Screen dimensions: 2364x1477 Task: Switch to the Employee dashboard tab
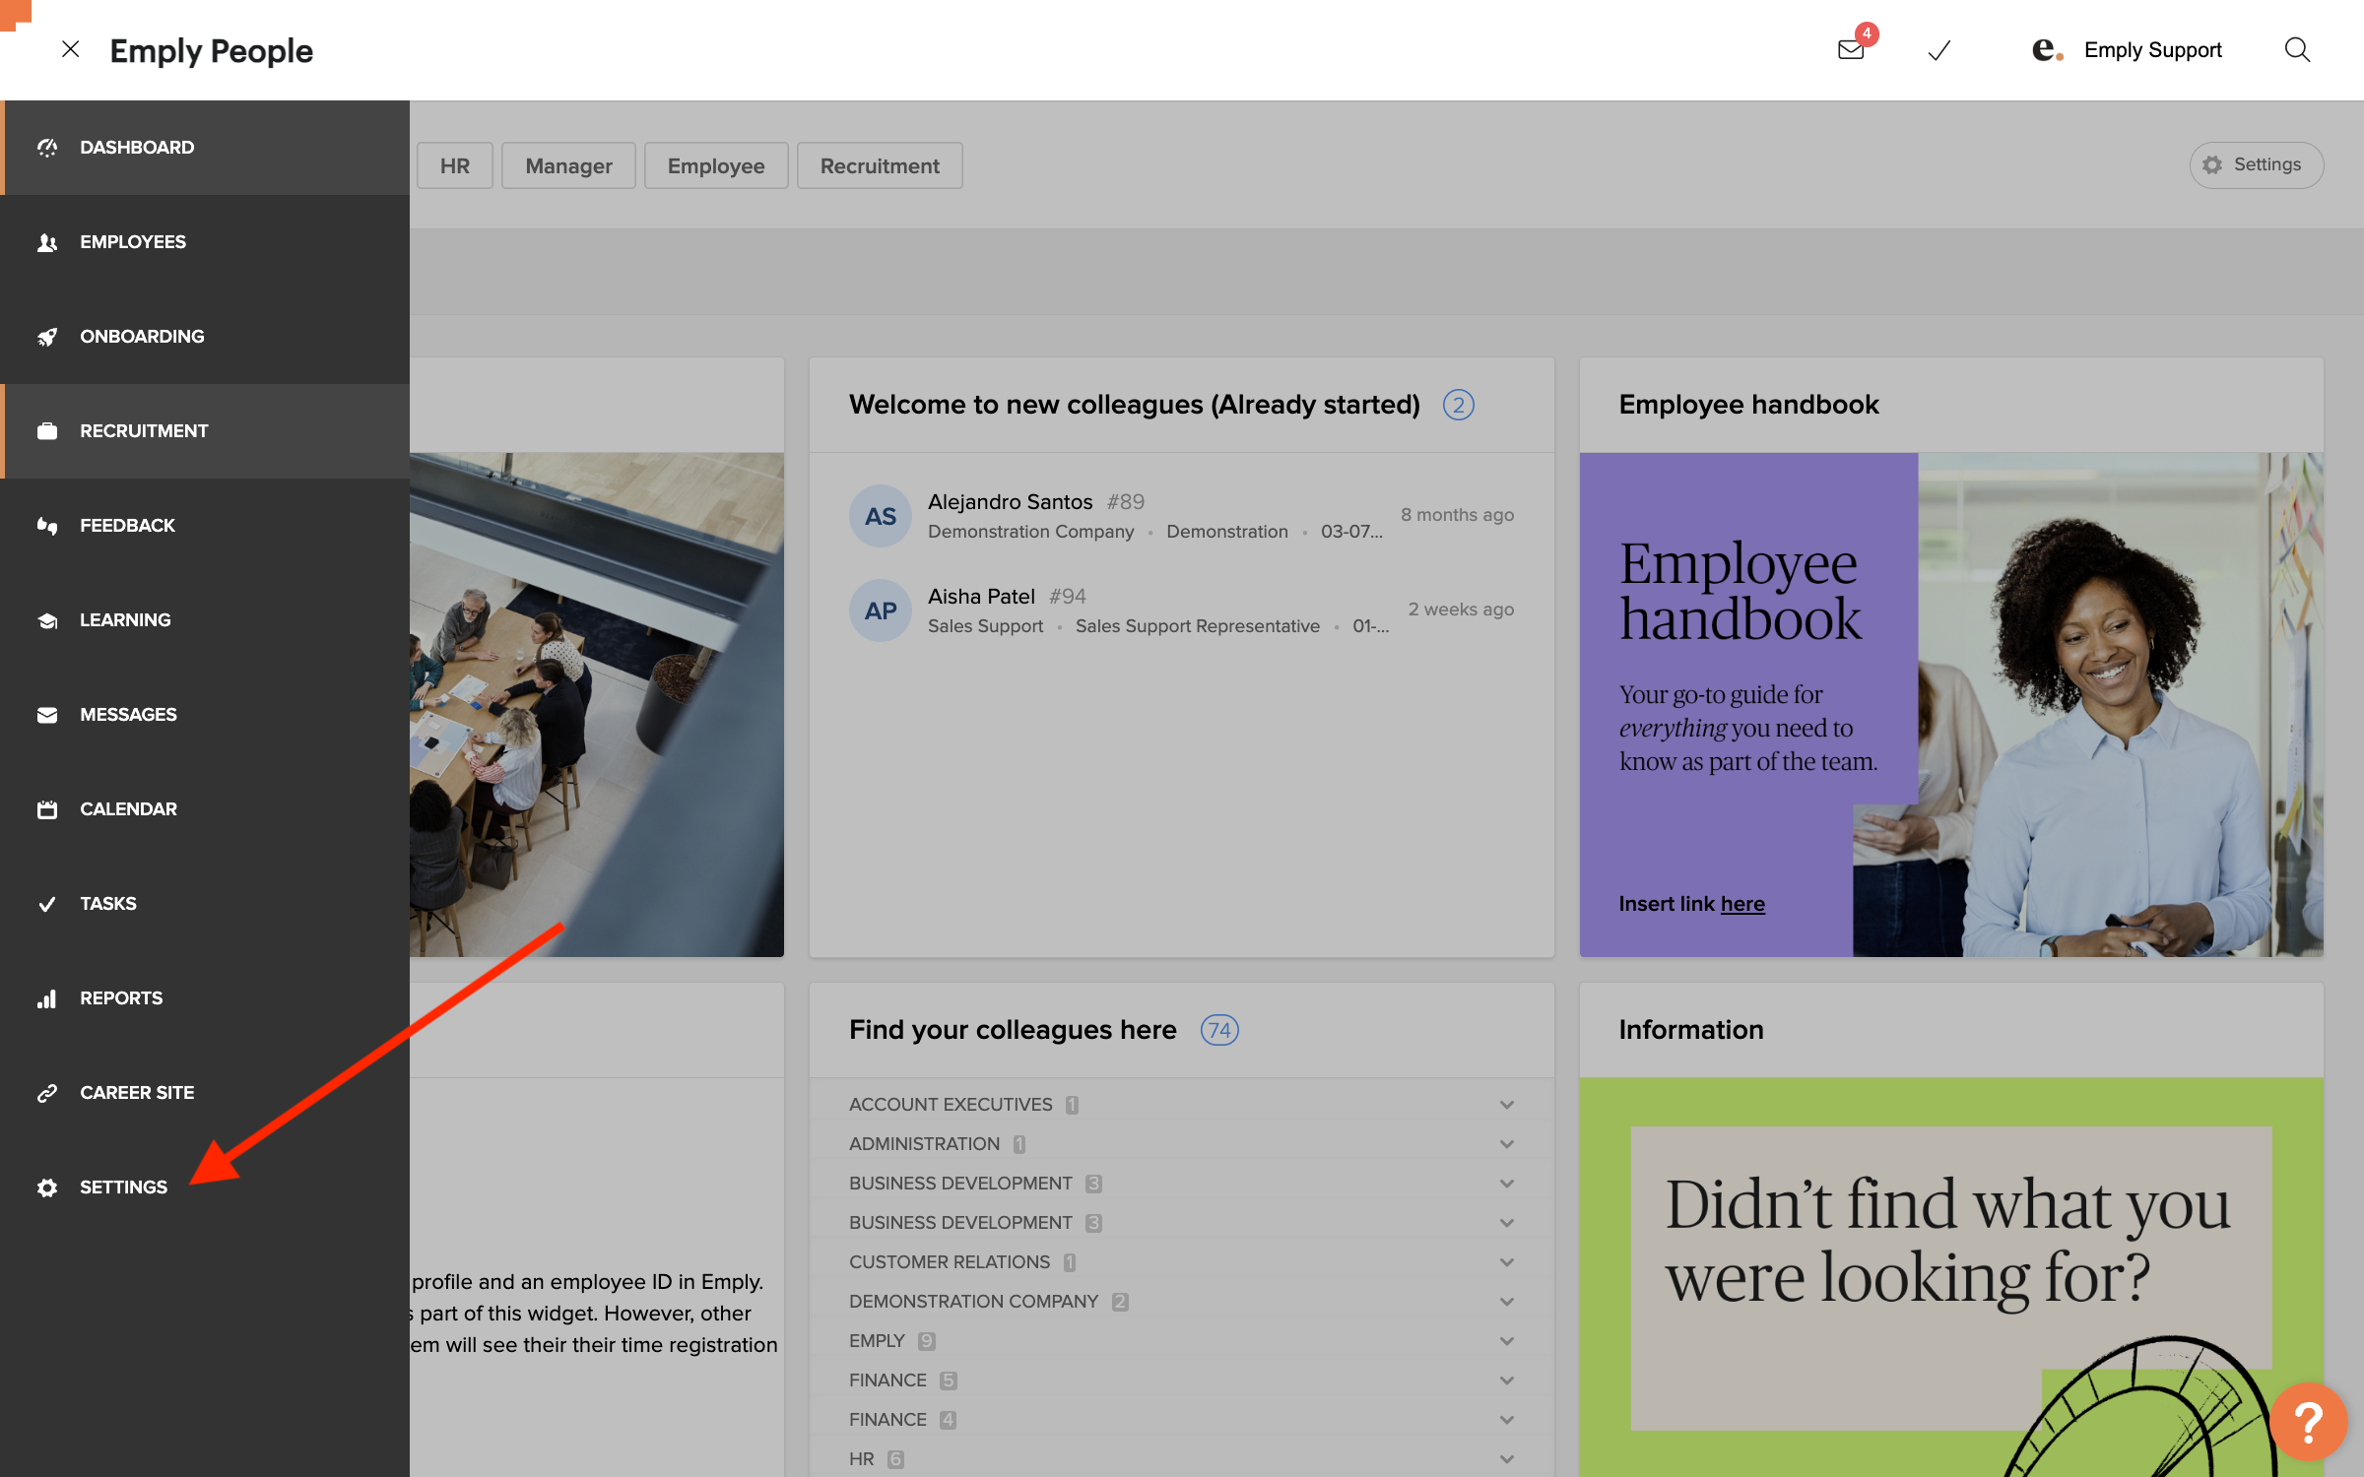tap(716, 165)
